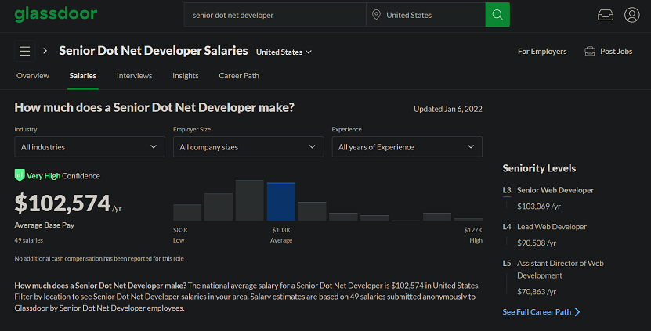Click the job title search field

(x=275, y=15)
